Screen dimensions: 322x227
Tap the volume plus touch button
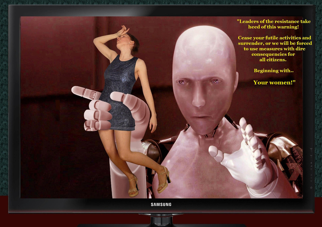click(x=311, y=163)
